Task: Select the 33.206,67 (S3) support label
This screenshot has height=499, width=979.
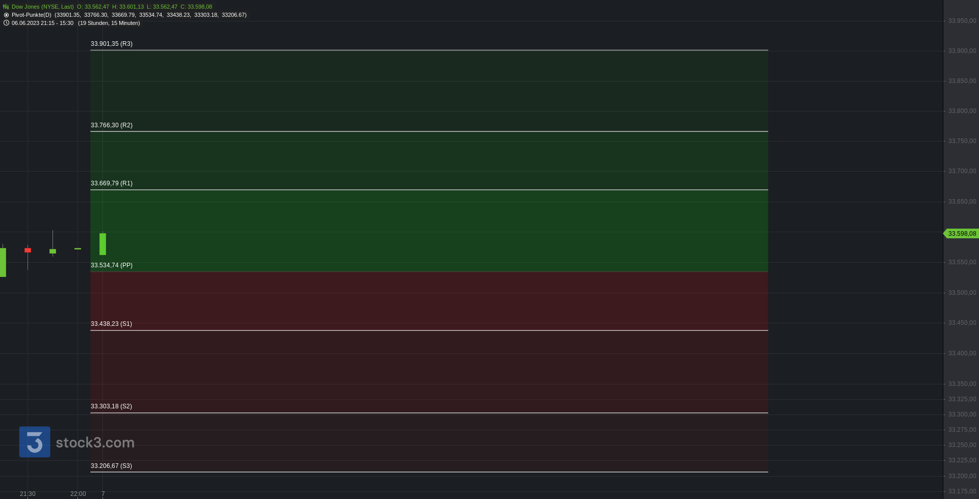Action: pyautogui.click(x=111, y=466)
